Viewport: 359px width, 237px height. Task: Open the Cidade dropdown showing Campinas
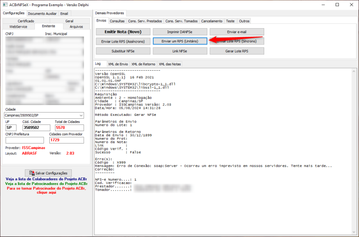pos(44,115)
